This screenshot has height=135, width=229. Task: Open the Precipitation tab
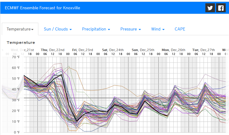[x=96, y=29]
